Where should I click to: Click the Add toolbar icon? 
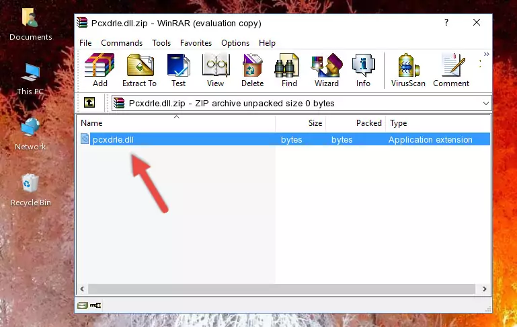point(100,70)
